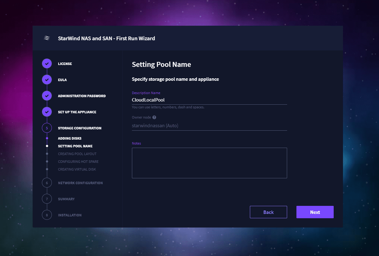The image size is (379, 256).
Task: Click the Description Name field with CloudLocalPool
Action: point(210,100)
